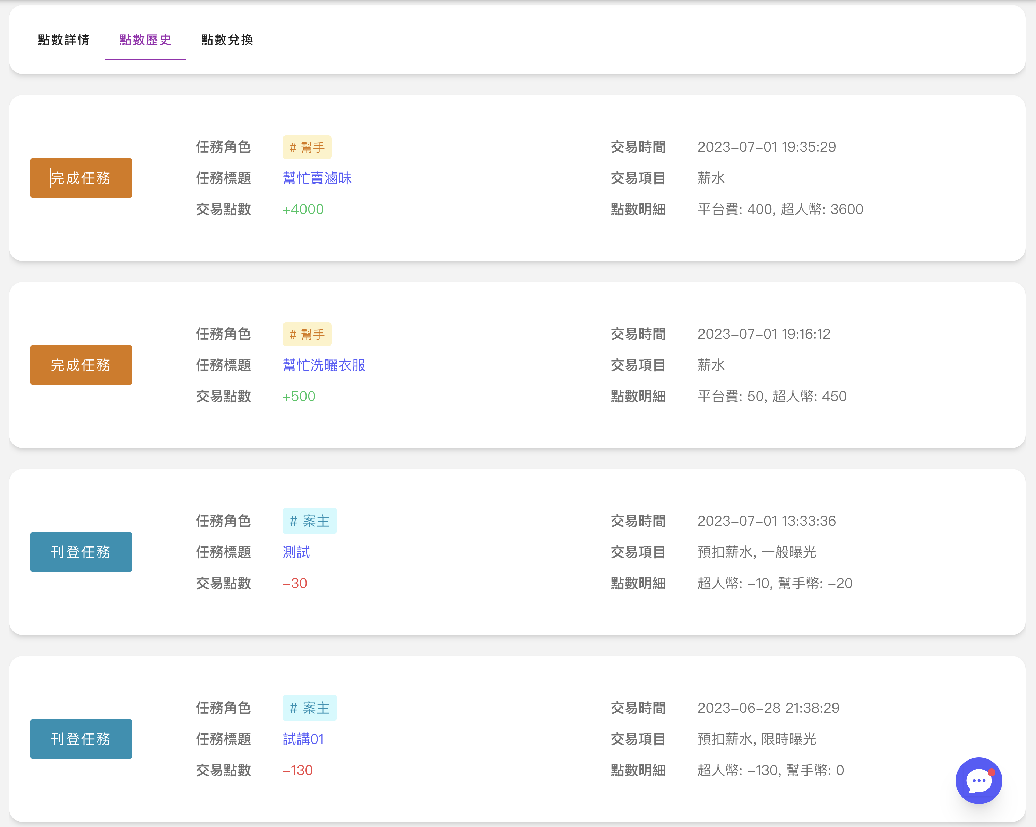Click the 完成任務 button for 幫忙賣滷味

click(81, 178)
